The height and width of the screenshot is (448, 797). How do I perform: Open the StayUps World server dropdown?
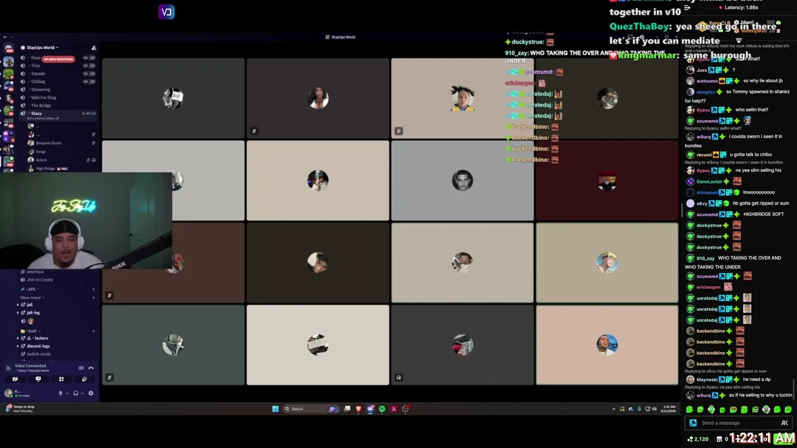(x=42, y=47)
